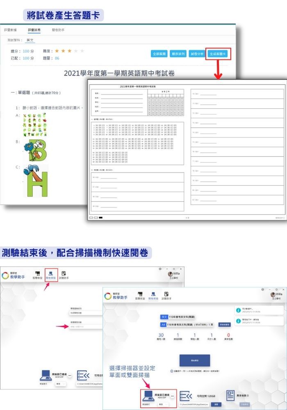Click the Willa user avatar in the right window

pos(273,294)
